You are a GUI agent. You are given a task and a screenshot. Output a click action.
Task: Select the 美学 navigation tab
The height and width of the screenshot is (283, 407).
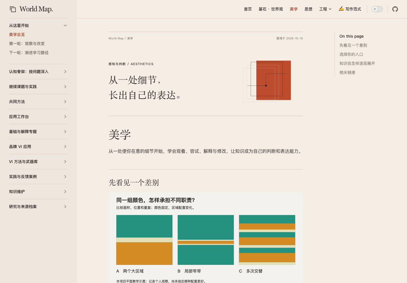click(294, 9)
